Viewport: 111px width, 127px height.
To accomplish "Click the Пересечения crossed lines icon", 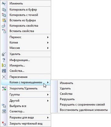I will pyautogui.click(x=4, y=77).
